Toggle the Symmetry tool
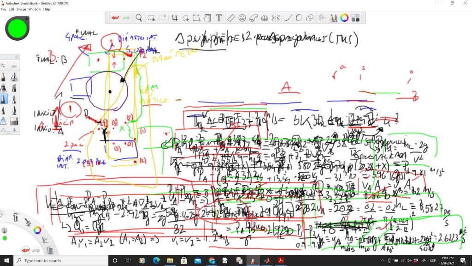This screenshot has width=472, height=266. coord(276,18)
